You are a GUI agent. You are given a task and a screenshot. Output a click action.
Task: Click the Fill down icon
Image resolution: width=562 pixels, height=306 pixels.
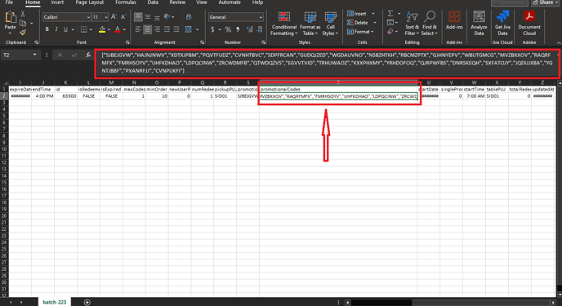click(x=390, y=23)
